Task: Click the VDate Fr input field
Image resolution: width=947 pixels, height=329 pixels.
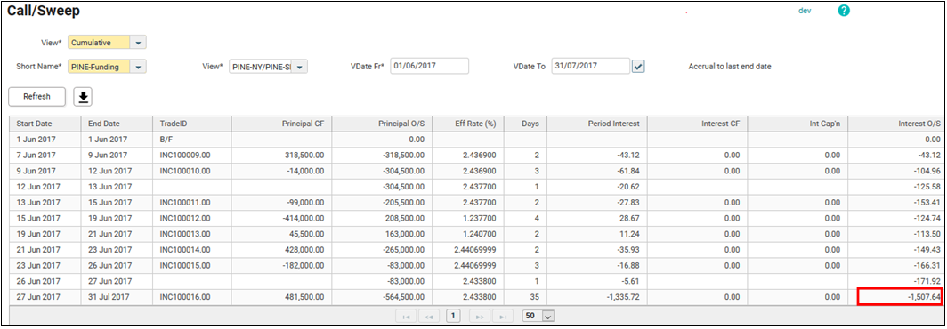Action: pyautogui.click(x=429, y=66)
